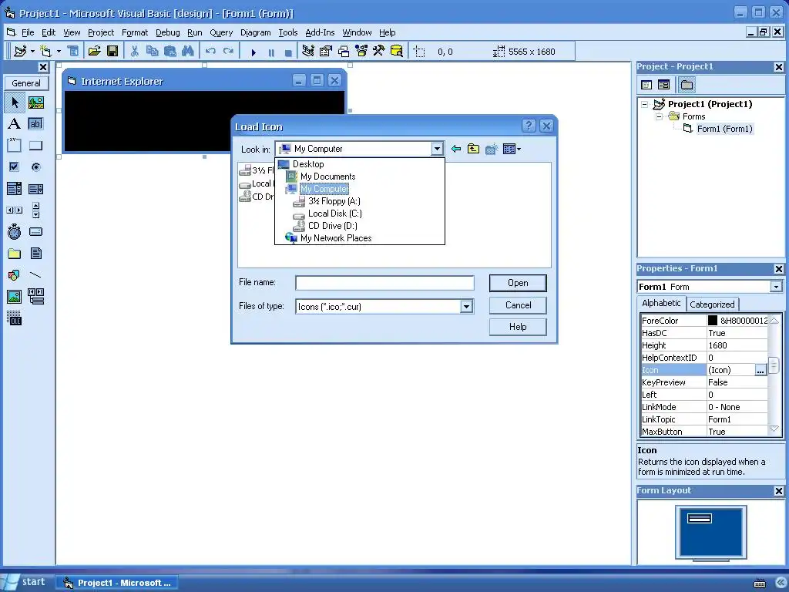
Task: Switch to the Categorized properties tab
Action: (x=712, y=304)
